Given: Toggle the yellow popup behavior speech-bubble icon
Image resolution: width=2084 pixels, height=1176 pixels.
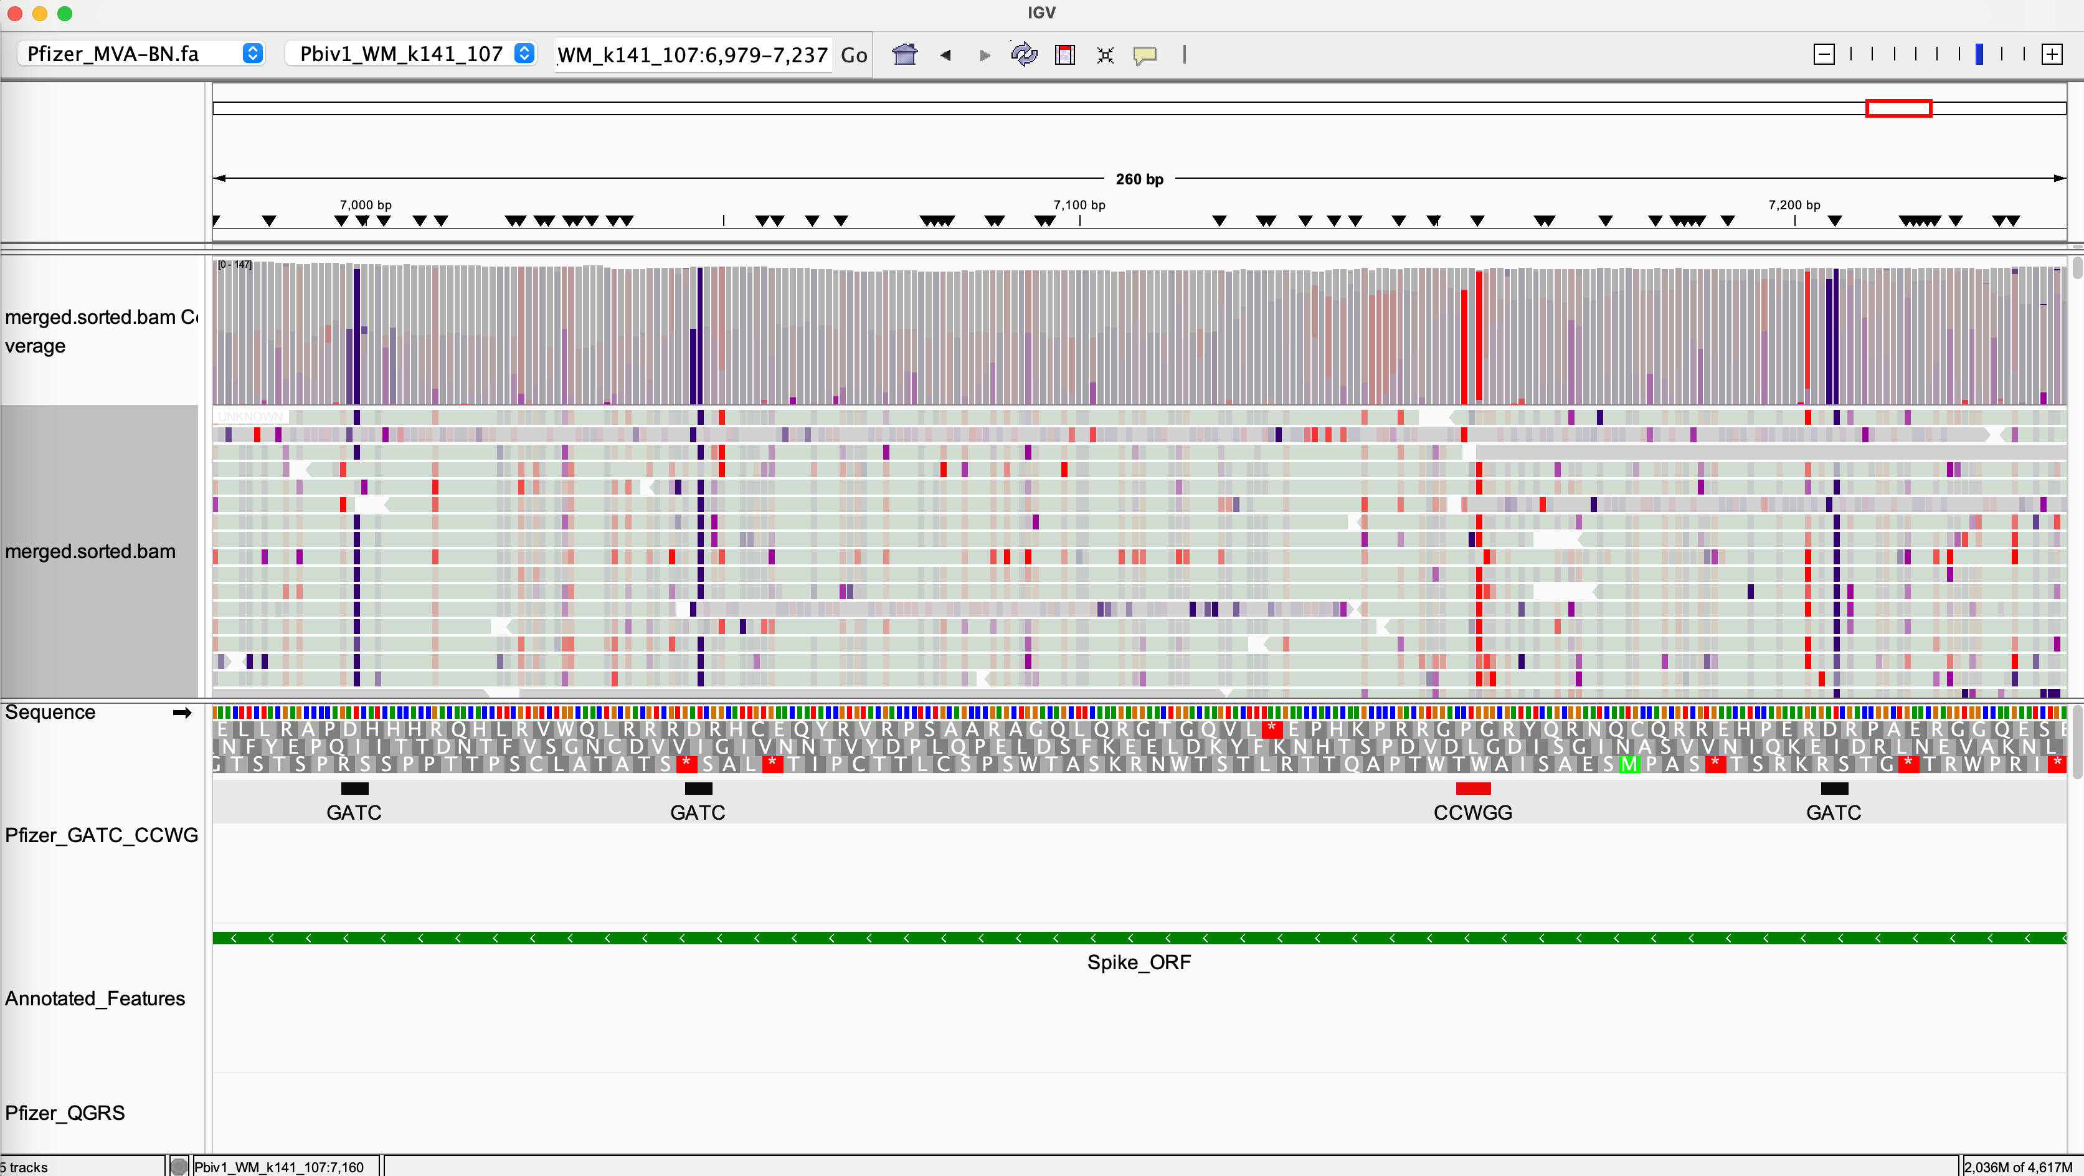Looking at the screenshot, I should click(1145, 55).
